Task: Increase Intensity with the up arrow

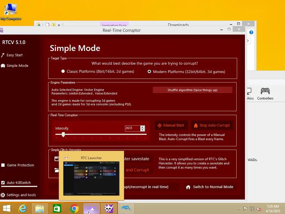Action: [x=142, y=127]
